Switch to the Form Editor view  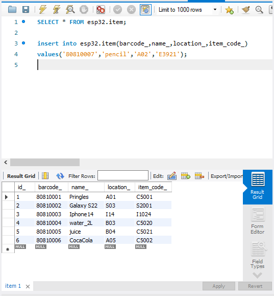(x=257, y=221)
